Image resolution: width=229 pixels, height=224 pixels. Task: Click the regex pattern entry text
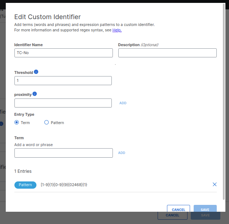tap(64, 185)
